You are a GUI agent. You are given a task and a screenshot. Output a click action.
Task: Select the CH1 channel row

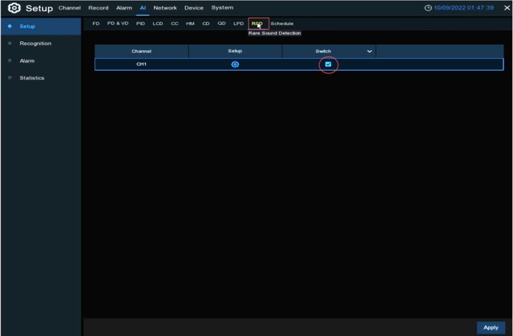[x=141, y=64]
